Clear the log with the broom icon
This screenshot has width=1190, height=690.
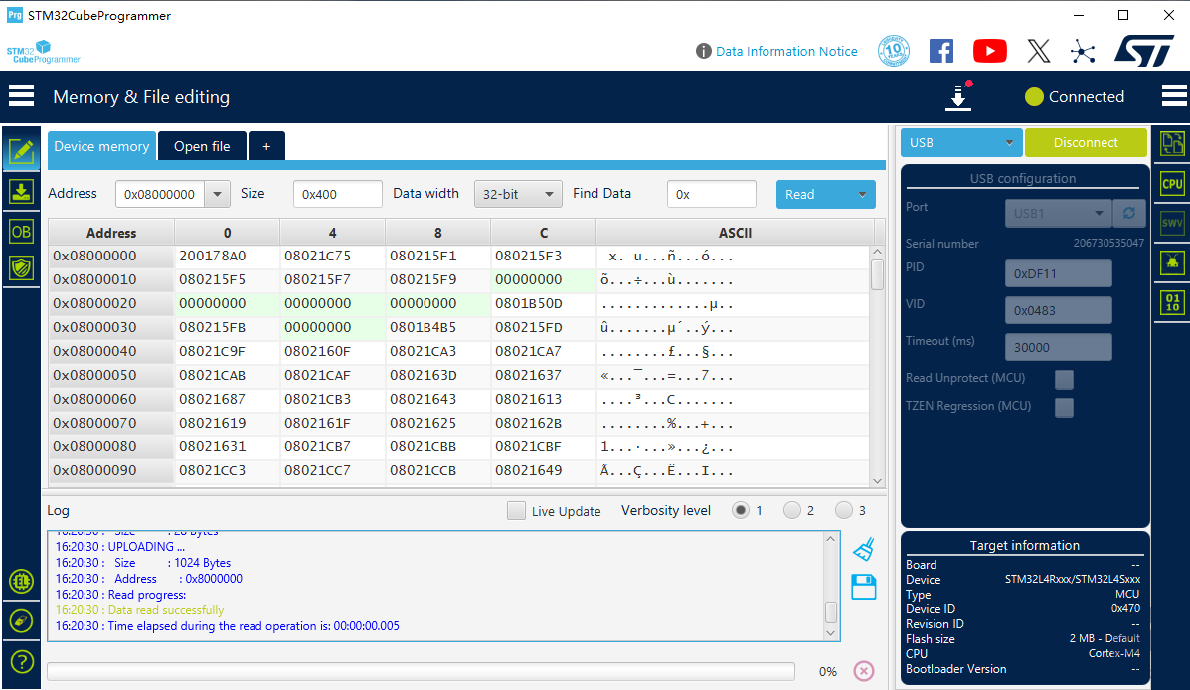(x=864, y=549)
